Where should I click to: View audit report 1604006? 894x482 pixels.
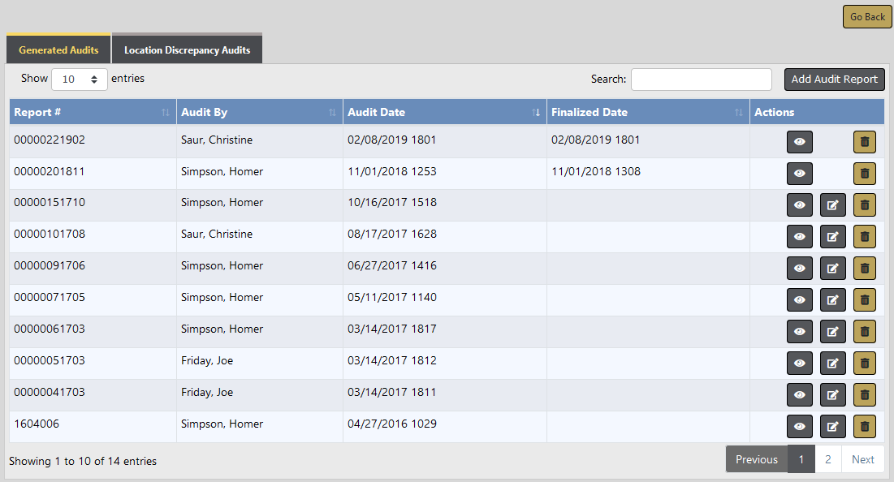[x=799, y=426]
